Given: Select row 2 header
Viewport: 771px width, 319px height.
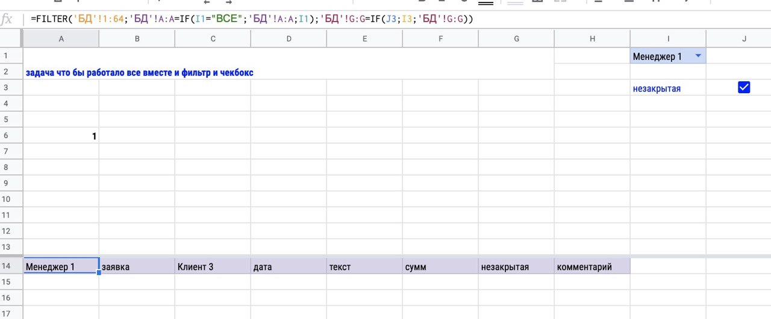Looking at the screenshot, I should click(x=11, y=72).
